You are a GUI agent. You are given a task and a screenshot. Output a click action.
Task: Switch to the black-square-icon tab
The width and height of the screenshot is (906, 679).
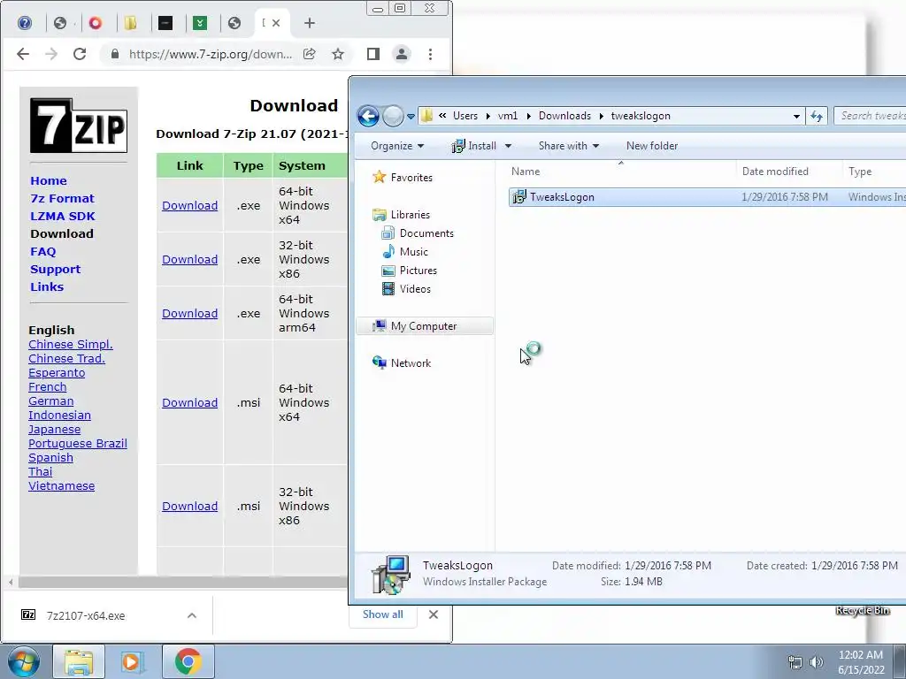pos(165,23)
